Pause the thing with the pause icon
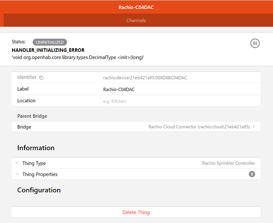 coord(255,43)
